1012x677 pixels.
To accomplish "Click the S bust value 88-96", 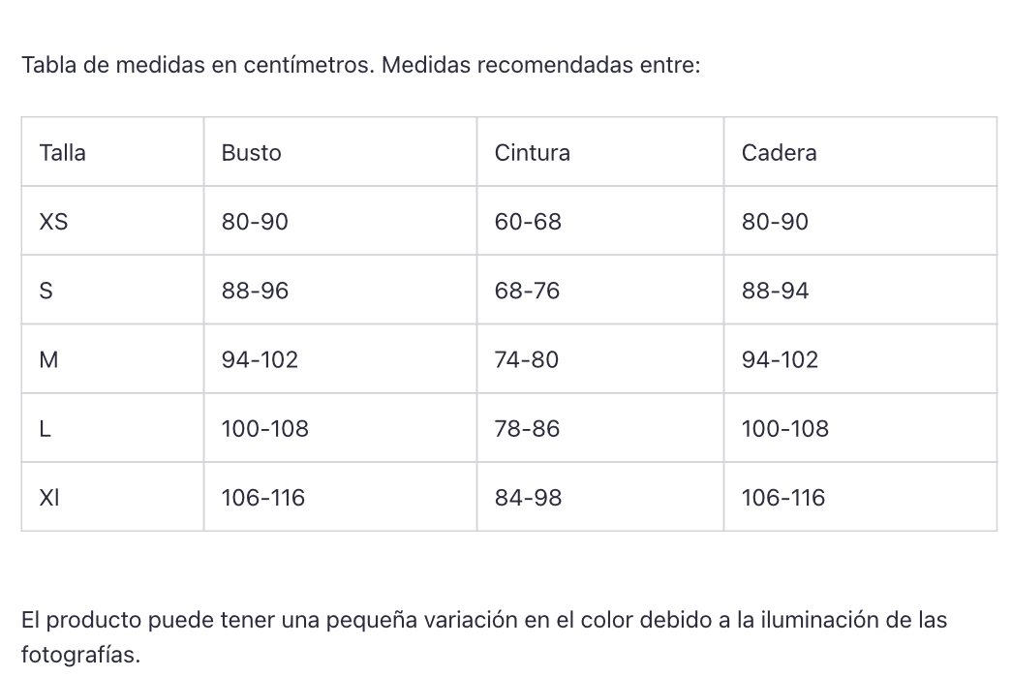I will pyautogui.click(x=255, y=291).
